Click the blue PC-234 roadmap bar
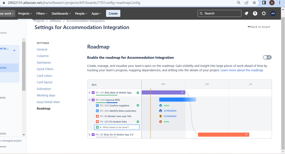285x154 pixels. [177, 100]
